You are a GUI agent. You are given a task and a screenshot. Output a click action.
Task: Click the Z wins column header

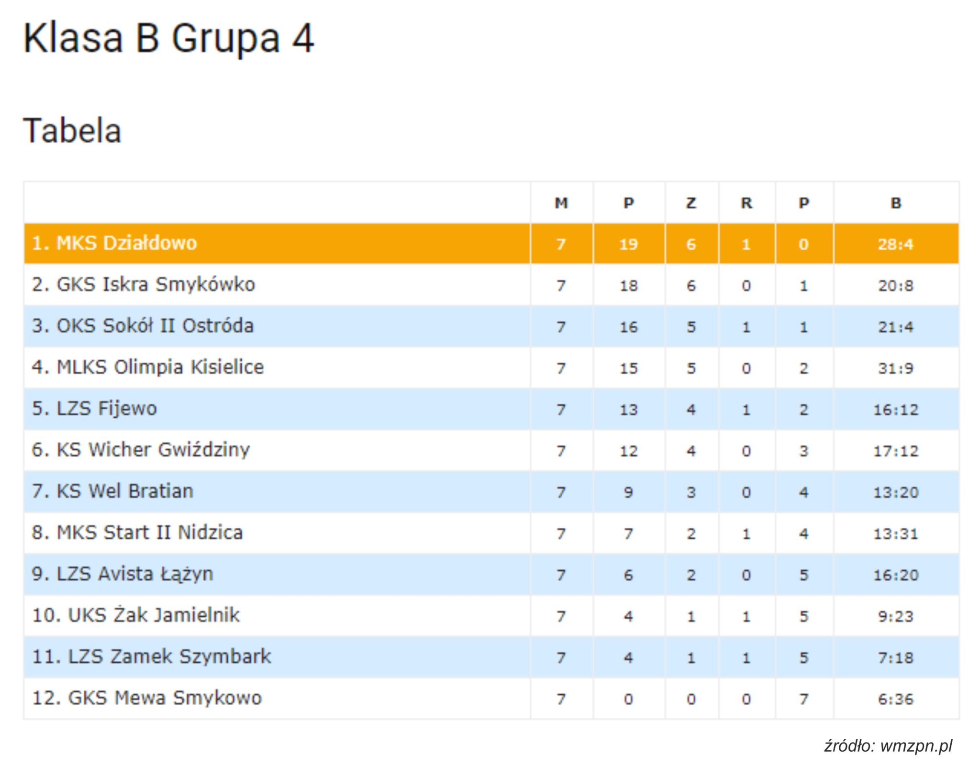(x=691, y=203)
